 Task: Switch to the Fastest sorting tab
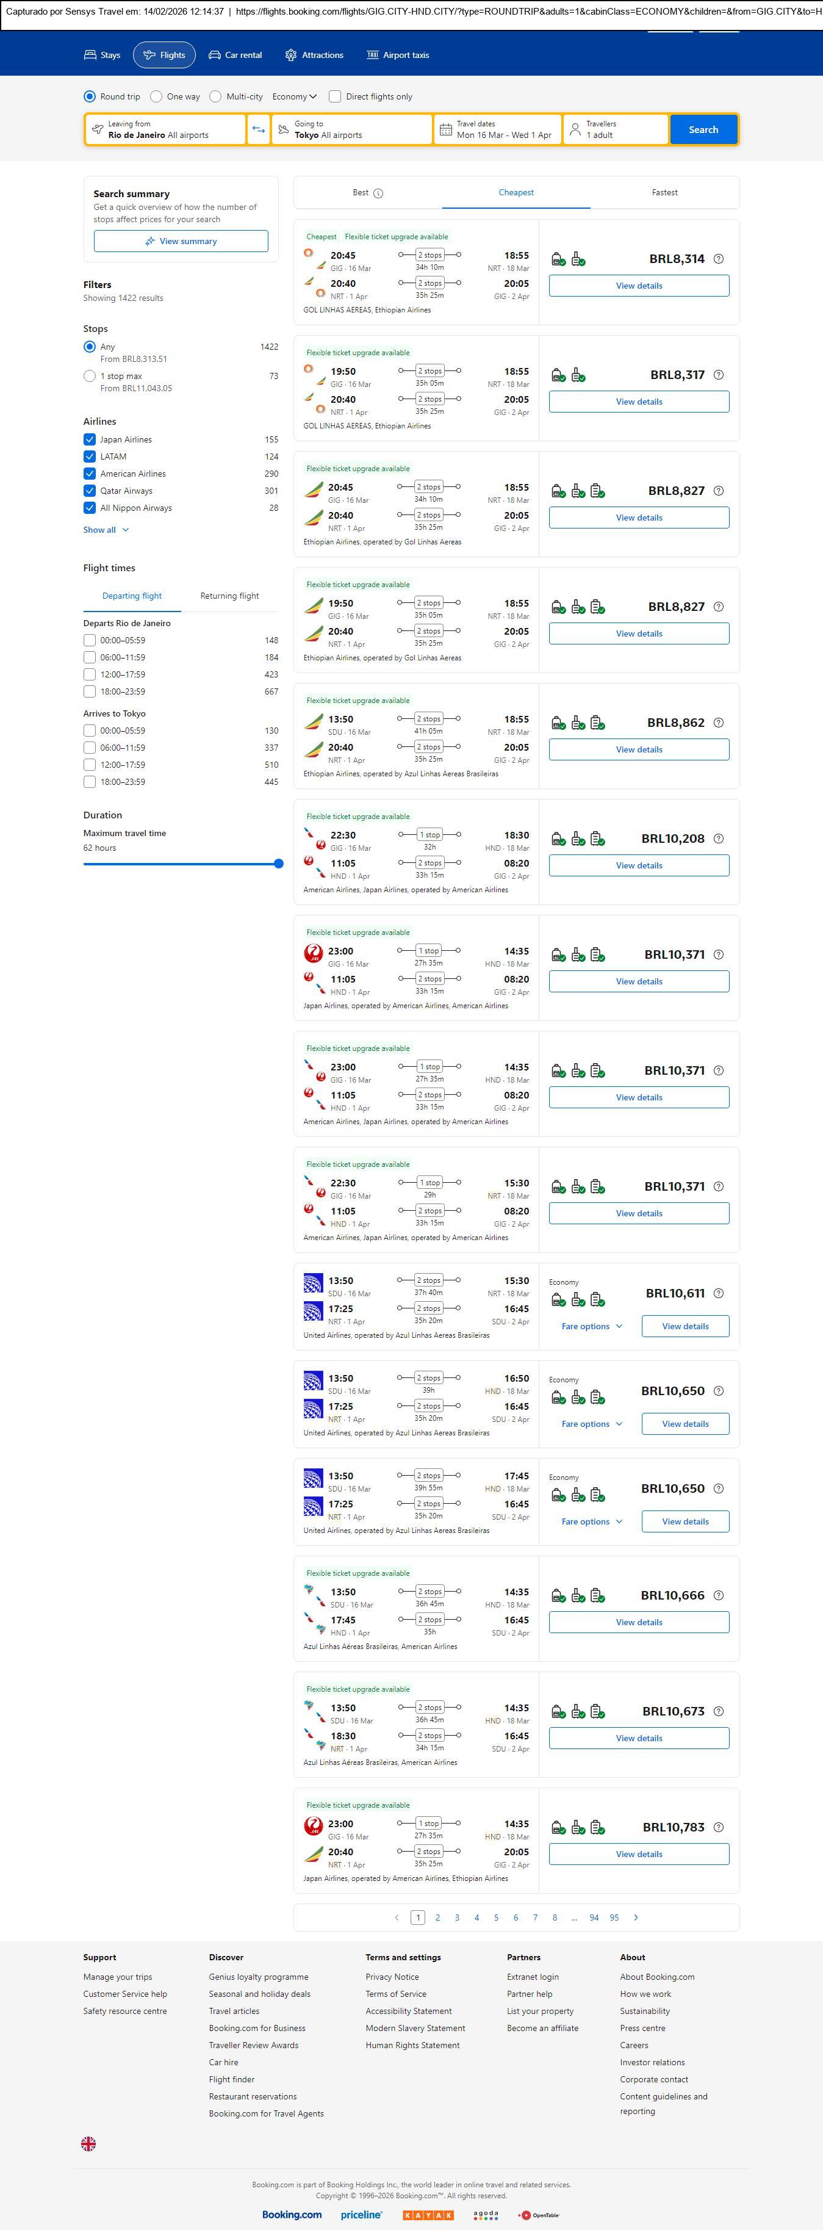[x=664, y=193]
